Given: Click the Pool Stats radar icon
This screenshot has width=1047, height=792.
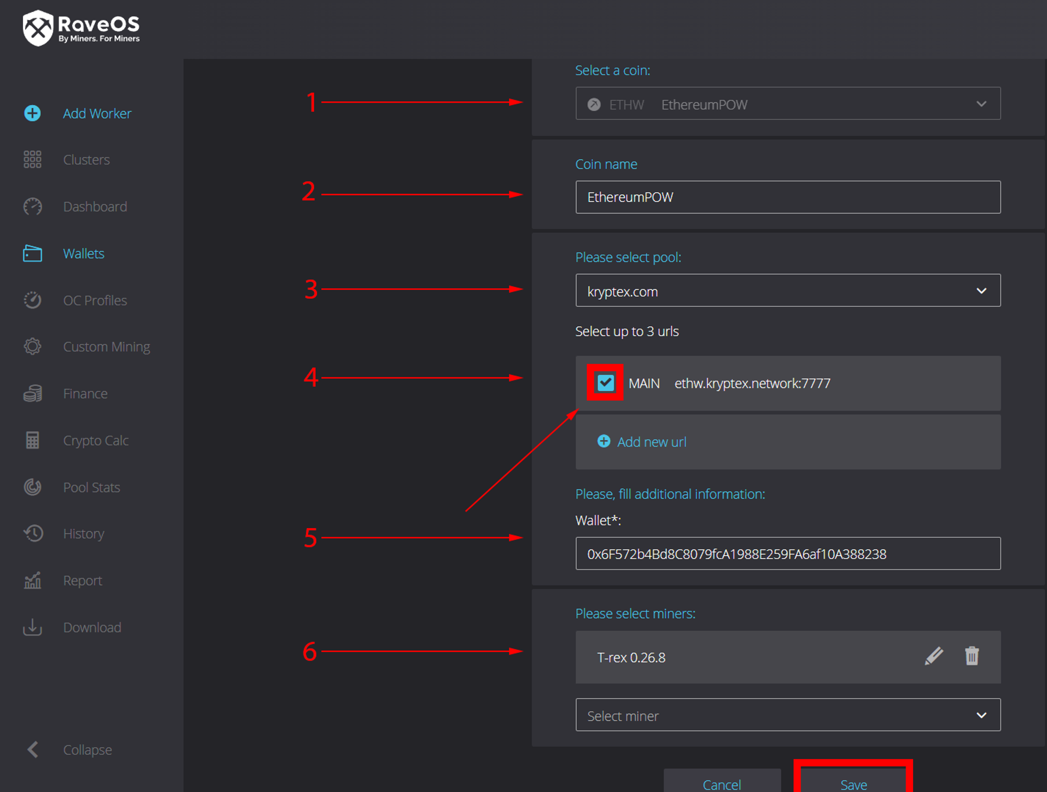Looking at the screenshot, I should click(32, 487).
